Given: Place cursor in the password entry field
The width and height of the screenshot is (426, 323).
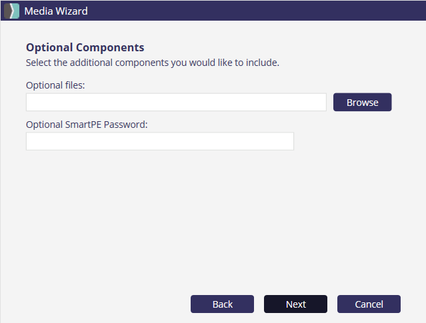Looking at the screenshot, I should [x=159, y=141].
